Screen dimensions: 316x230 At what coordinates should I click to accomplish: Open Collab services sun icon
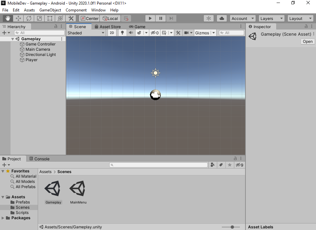tap(209, 18)
